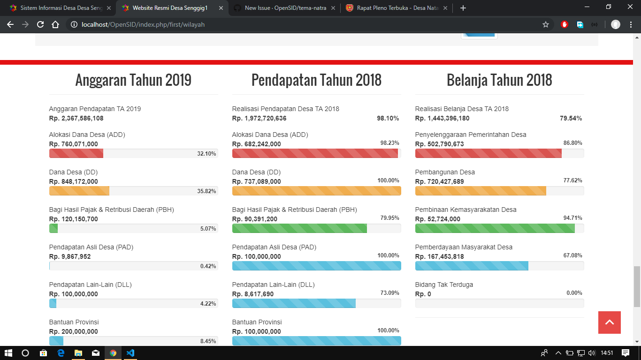The width and height of the screenshot is (641, 360).
Task: Toggle the bookmark star for this page
Action: tap(546, 24)
